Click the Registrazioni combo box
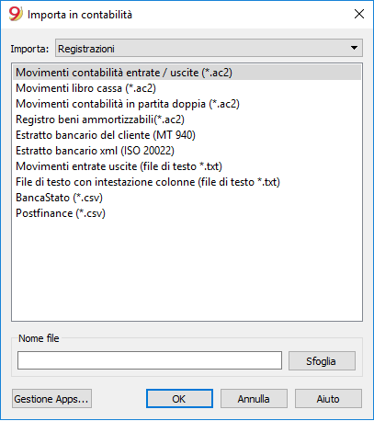The image size is (374, 421). [x=209, y=48]
